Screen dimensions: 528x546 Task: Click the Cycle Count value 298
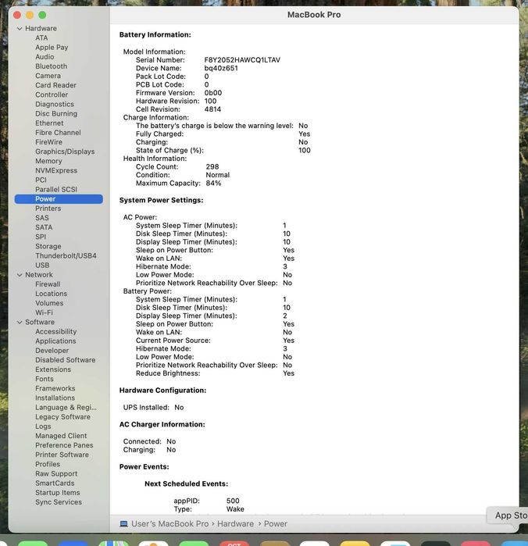212,167
